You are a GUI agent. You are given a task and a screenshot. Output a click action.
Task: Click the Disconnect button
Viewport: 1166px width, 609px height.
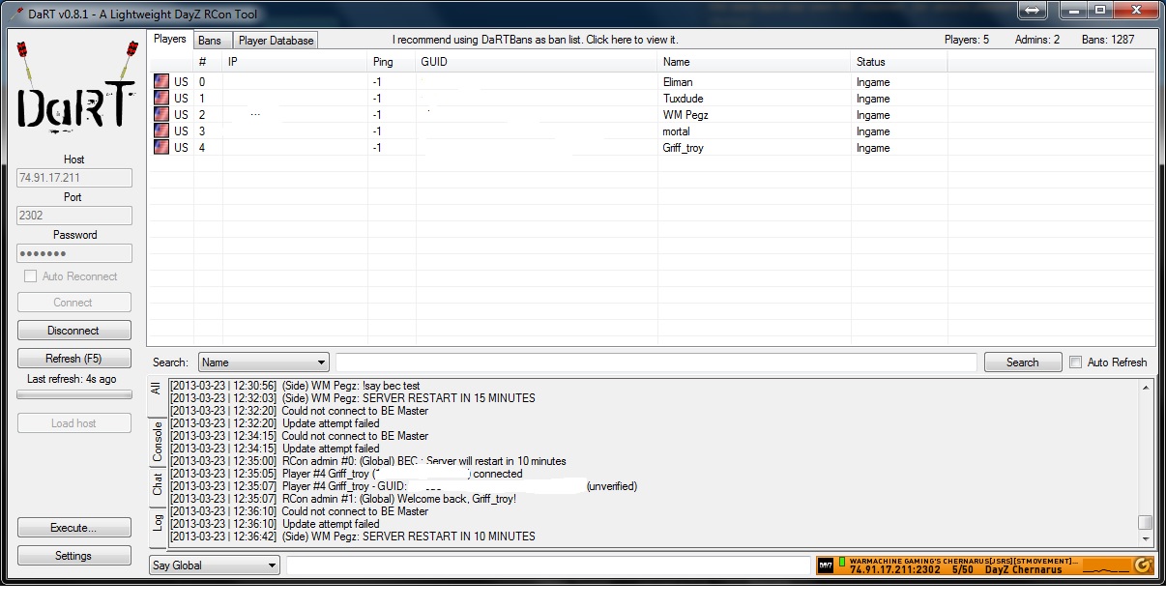(x=73, y=331)
